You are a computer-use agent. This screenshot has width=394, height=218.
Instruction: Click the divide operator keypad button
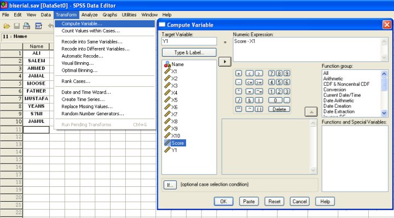(239, 101)
